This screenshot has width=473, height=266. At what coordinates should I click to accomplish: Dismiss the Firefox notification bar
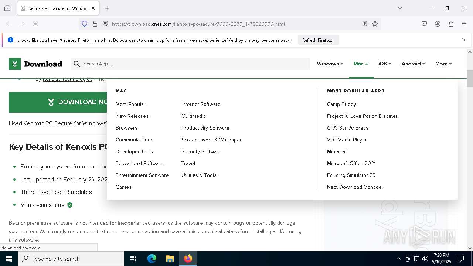click(x=464, y=40)
